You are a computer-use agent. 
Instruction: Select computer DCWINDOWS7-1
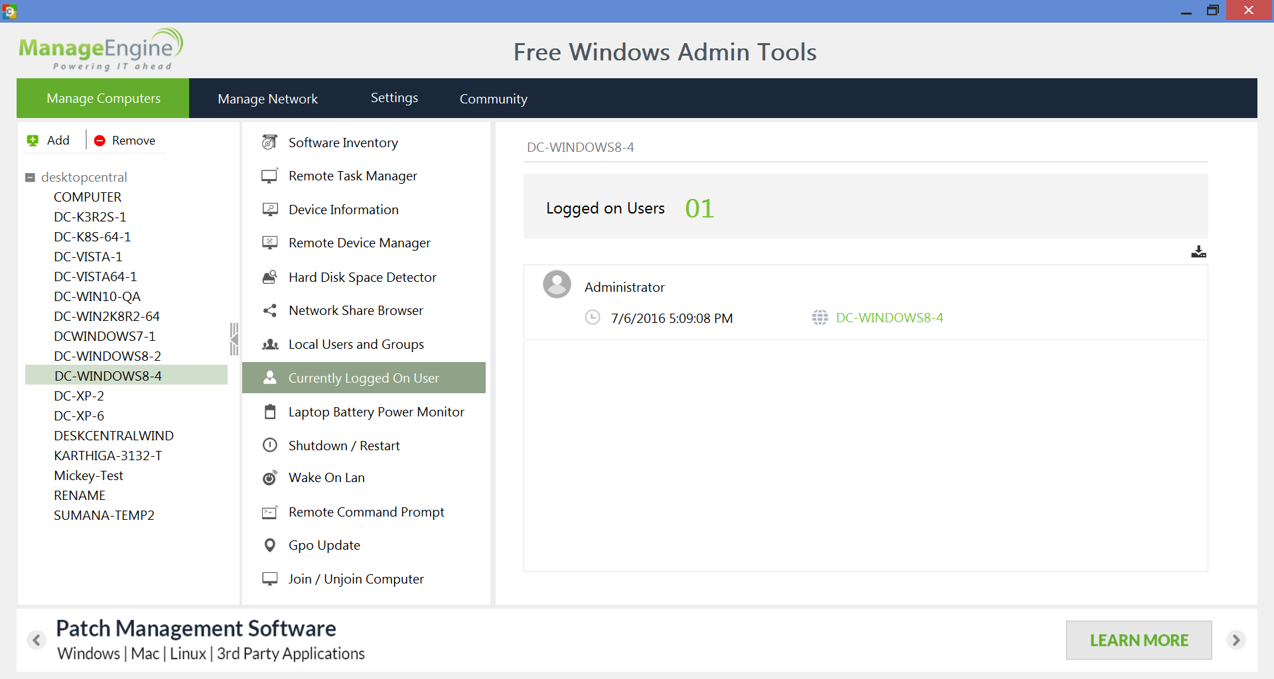[x=104, y=336]
